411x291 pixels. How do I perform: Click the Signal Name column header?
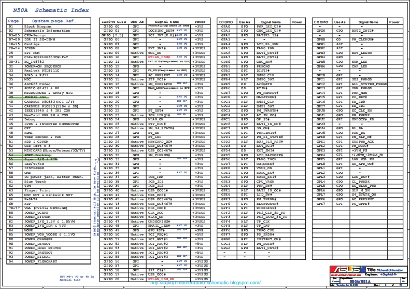click(167, 22)
